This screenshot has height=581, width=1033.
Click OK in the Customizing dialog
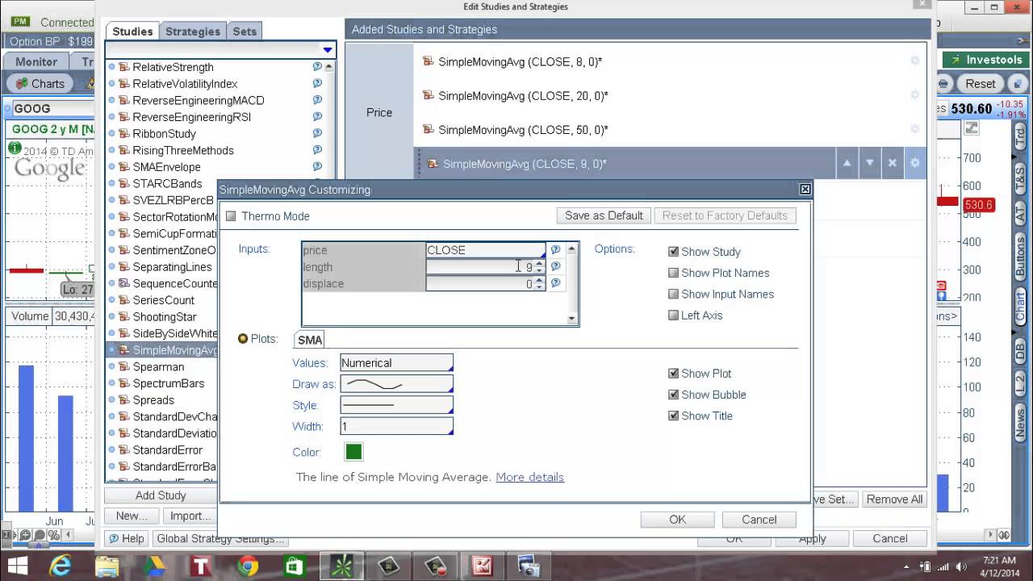(x=677, y=520)
